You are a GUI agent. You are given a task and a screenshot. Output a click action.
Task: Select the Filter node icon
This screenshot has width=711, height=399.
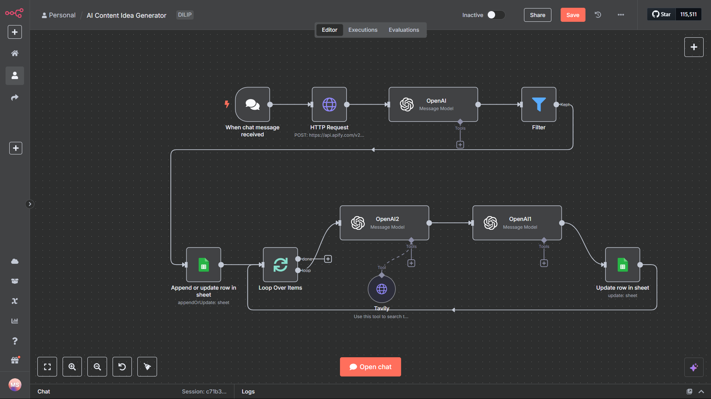pyautogui.click(x=538, y=105)
